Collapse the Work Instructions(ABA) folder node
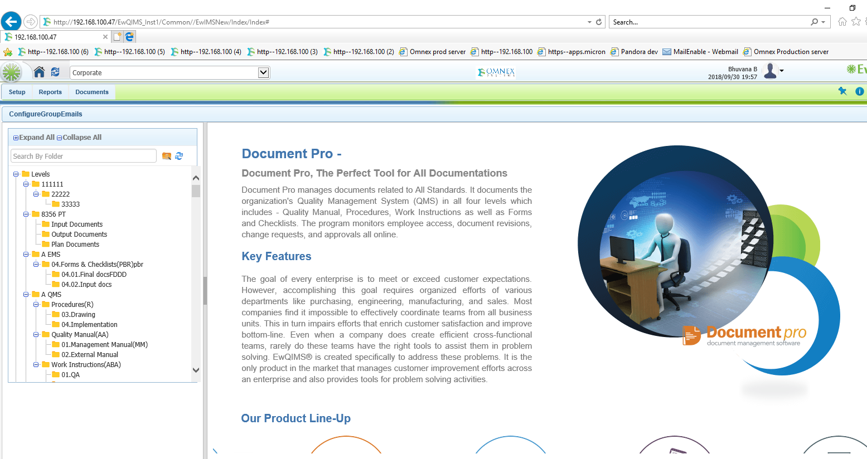 [36, 365]
